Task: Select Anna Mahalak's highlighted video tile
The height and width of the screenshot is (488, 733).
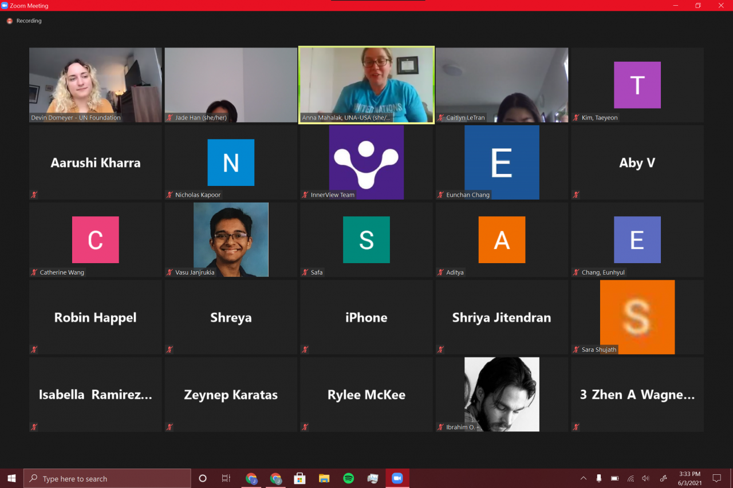Action: [366, 85]
